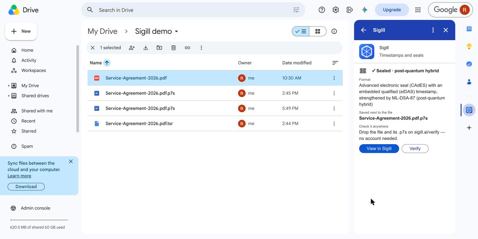478x239 pixels.
Task: Open Recent files section
Action: [x=28, y=121]
